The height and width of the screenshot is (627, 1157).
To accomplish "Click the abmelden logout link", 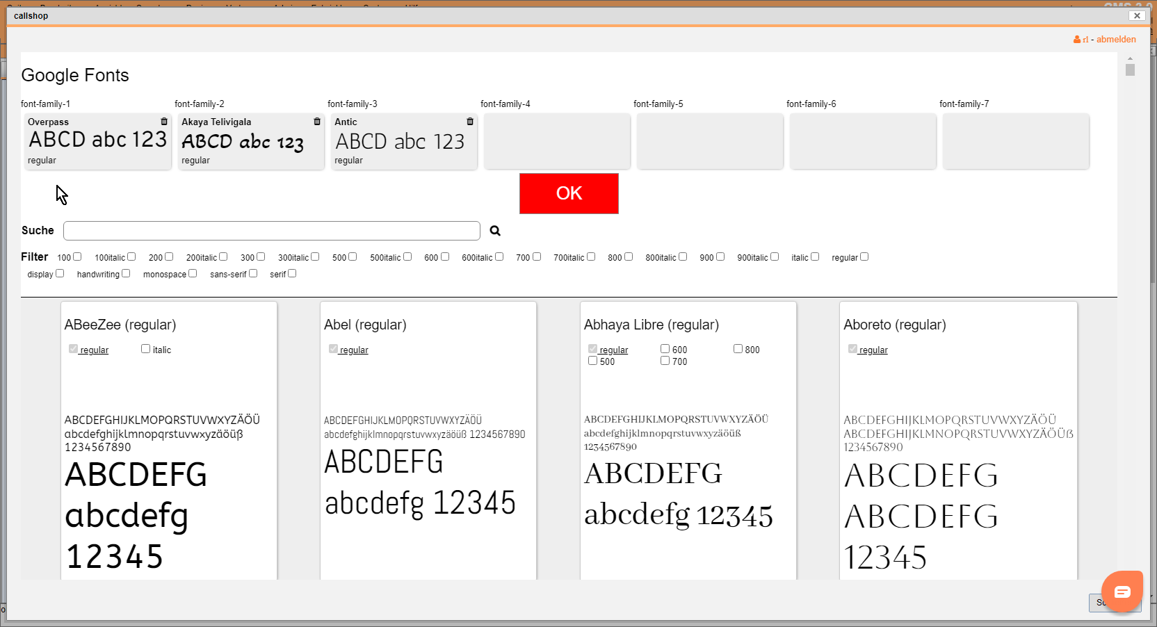I will [1116, 40].
